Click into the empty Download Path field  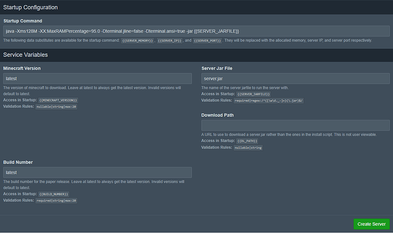pyautogui.click(x=296, y=125)
